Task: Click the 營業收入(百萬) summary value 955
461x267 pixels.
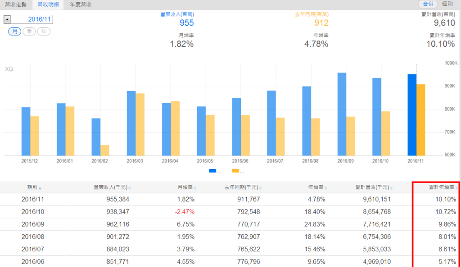Action: (x=187, y=23)
